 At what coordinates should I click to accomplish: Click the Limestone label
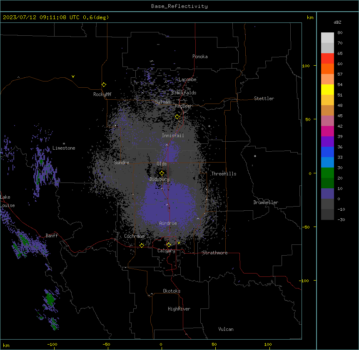tap(64, 148)
